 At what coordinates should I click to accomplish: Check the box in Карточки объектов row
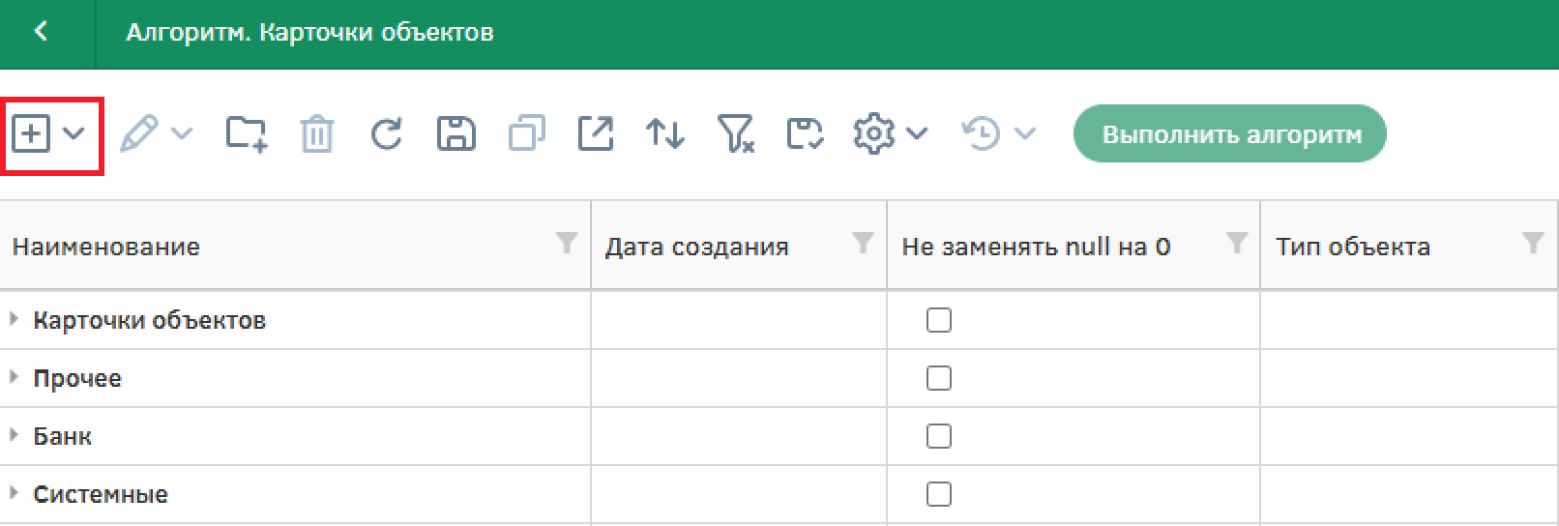938,320
